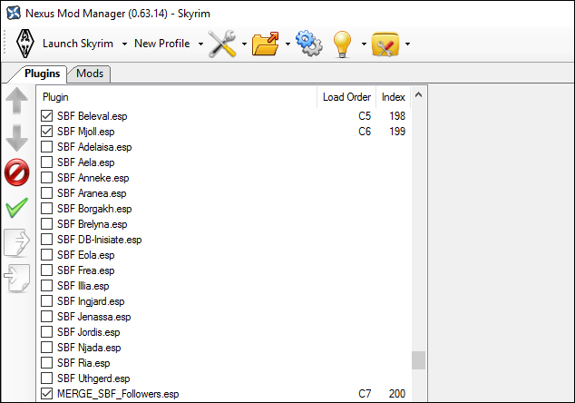Move plugin down with the down arrow
Image resolution: width=575 pixels, height=403 pixels.
click(x=17, y=138)
